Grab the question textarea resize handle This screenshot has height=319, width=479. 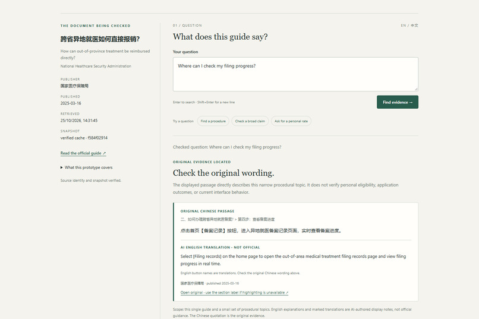tap(416, 89)
